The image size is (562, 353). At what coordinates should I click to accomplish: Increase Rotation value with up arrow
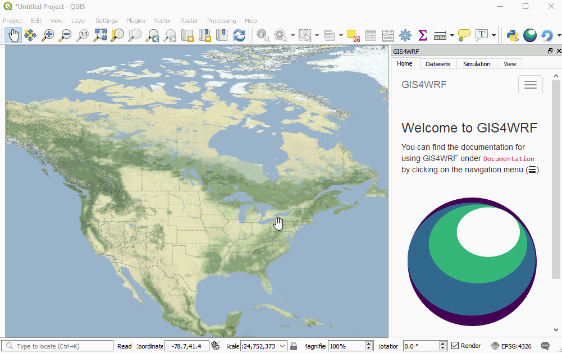[x=443, y=343]
